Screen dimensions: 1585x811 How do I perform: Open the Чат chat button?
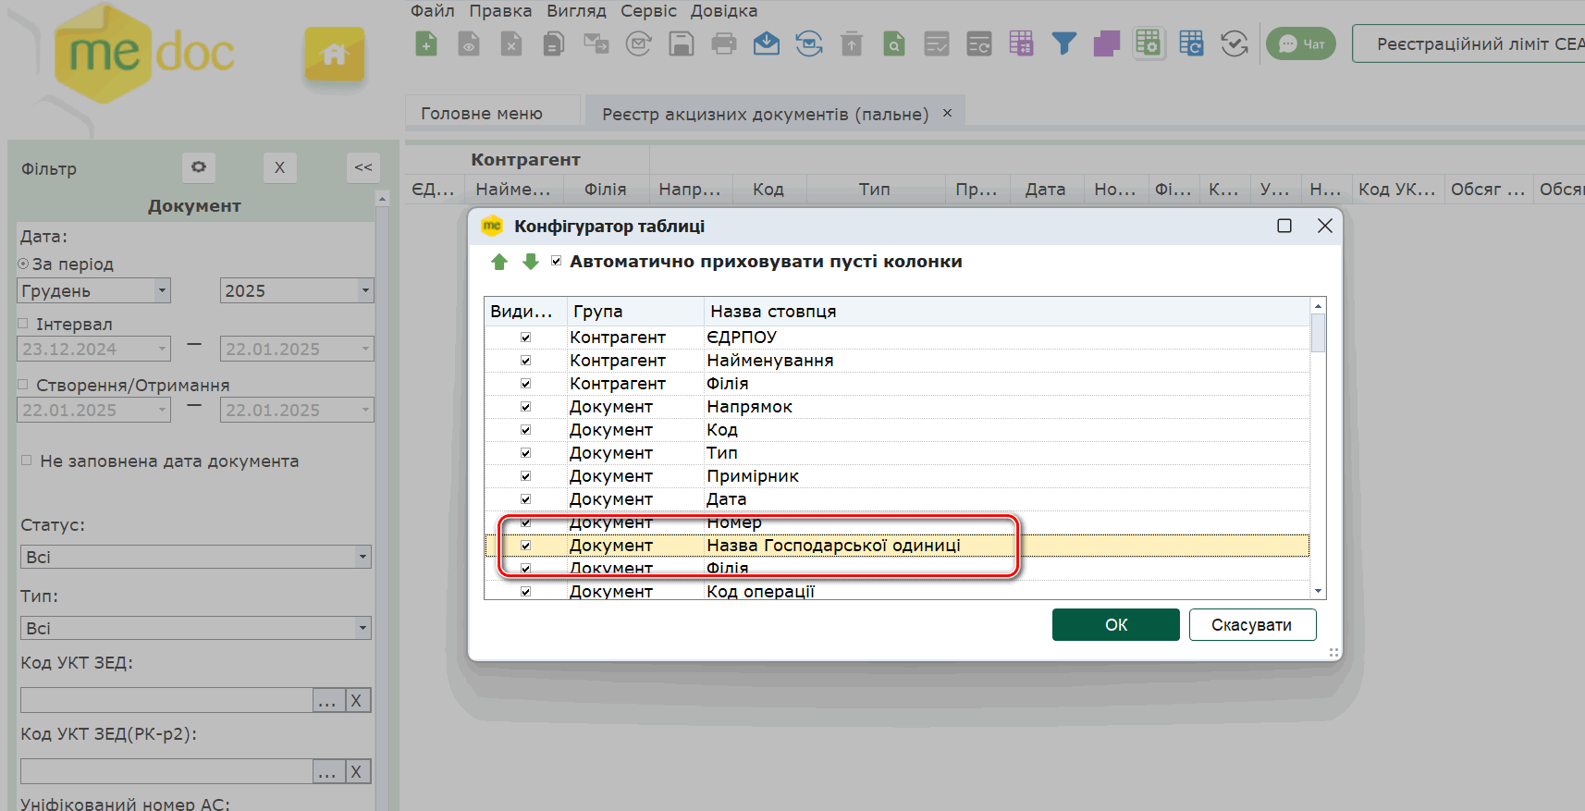1300,43
